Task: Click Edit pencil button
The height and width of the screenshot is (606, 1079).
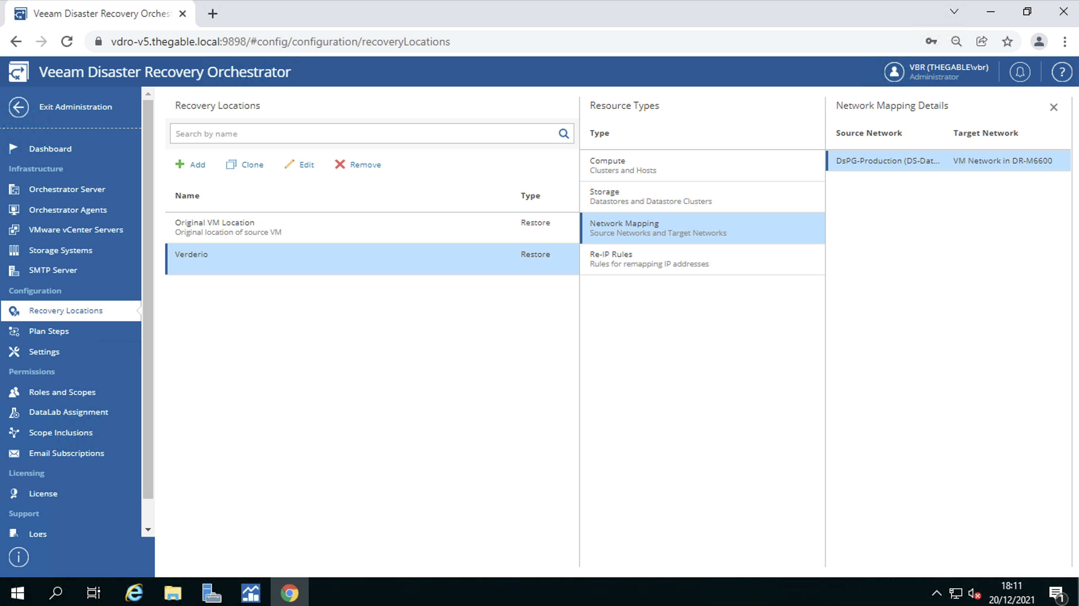Action: [299, 165]
